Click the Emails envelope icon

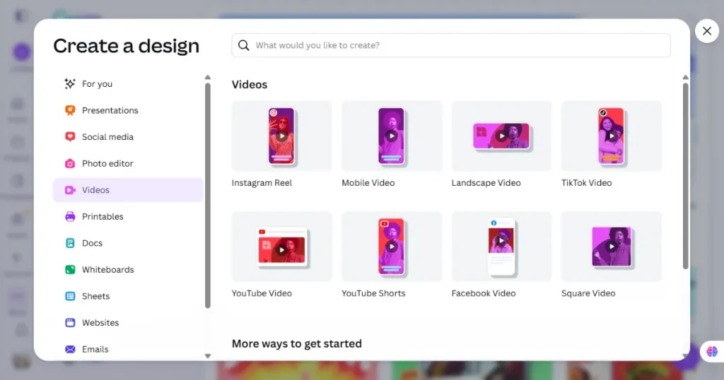point(70,349)
